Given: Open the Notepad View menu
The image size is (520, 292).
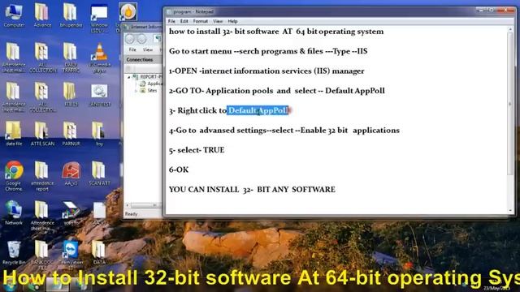Looking at the screenshot, I should (x=218, y=21).
